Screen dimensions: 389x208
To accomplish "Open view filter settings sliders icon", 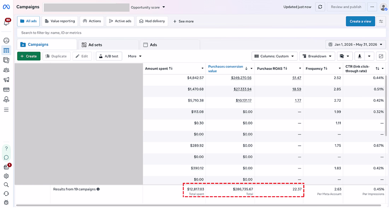I will (381, 21).
